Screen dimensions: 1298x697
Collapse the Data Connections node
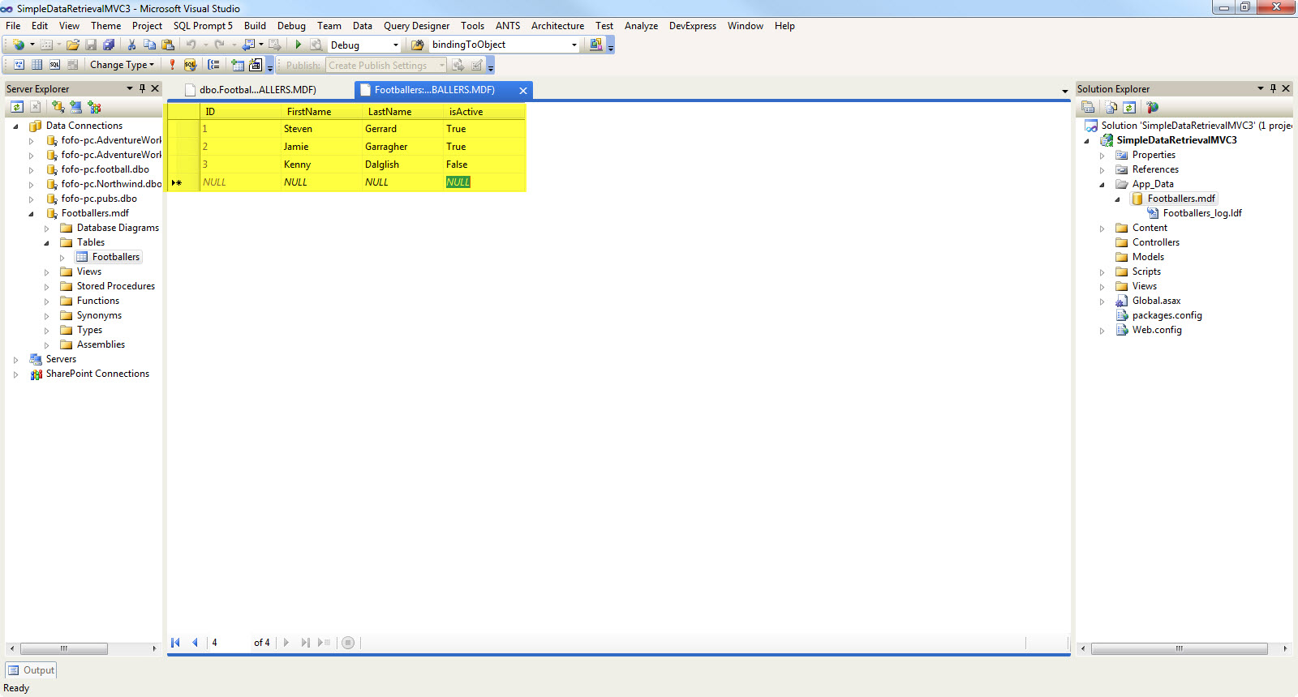click(15, 126)
